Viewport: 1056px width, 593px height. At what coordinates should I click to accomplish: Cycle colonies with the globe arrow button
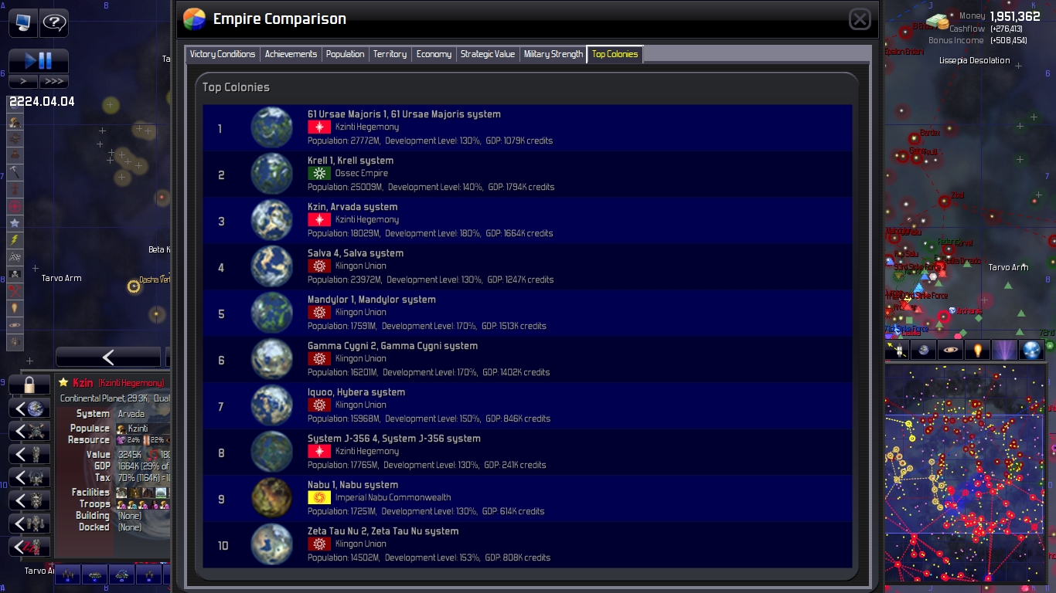[29, 408]
